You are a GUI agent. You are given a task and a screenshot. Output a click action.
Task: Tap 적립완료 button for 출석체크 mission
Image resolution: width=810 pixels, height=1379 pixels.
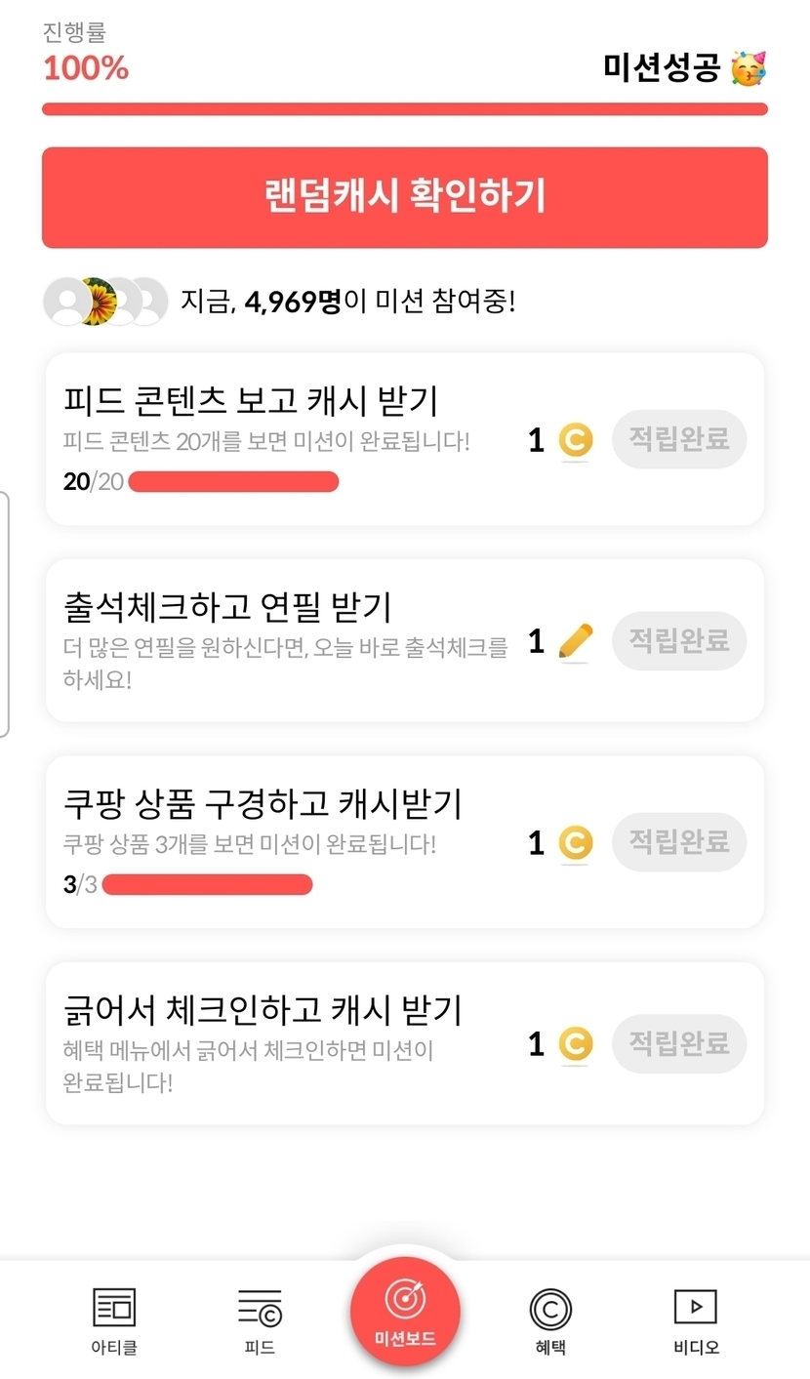[x=679, y=641]
